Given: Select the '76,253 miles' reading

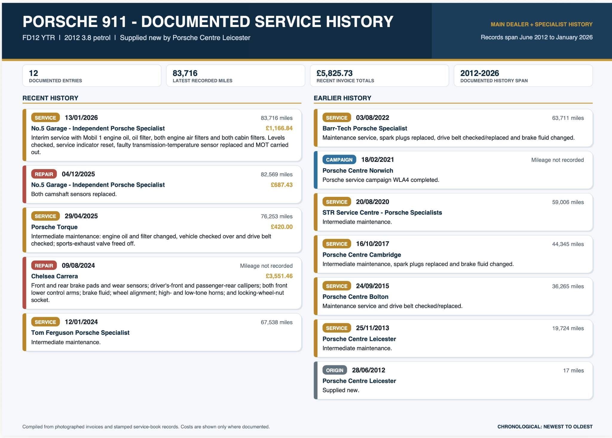Looking at the screenshot, I should tap(277, 216).
